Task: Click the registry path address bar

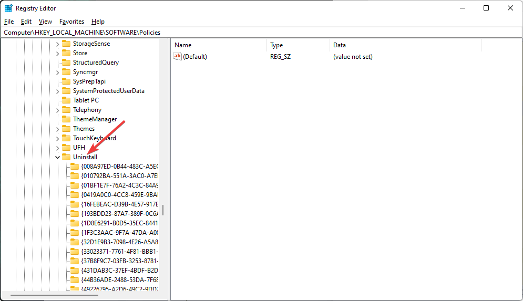Action: point(262,33)
